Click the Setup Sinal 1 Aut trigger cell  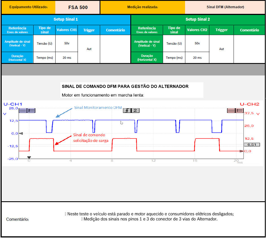pos(89,49)
